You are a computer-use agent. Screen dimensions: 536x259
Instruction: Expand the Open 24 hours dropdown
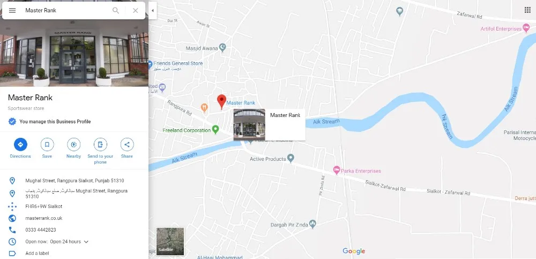pos(86,241)
